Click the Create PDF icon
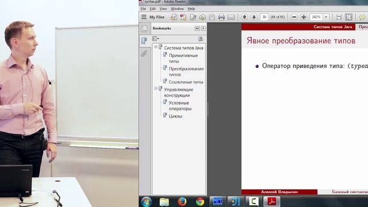This screenshot has height=207, width=368. point(183,17)
